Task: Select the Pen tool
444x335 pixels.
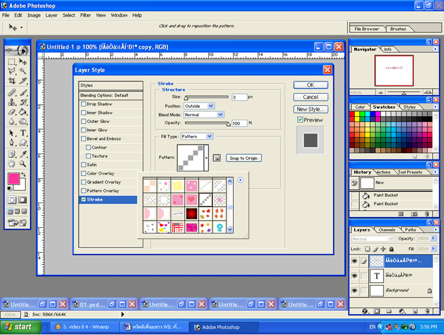Action: [12, 142]
